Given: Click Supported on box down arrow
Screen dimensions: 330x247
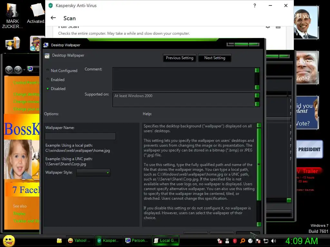Looking at the screenshot, I should click(257, 104).
